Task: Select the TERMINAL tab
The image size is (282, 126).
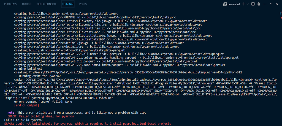Action: click(x=68, y=4)
